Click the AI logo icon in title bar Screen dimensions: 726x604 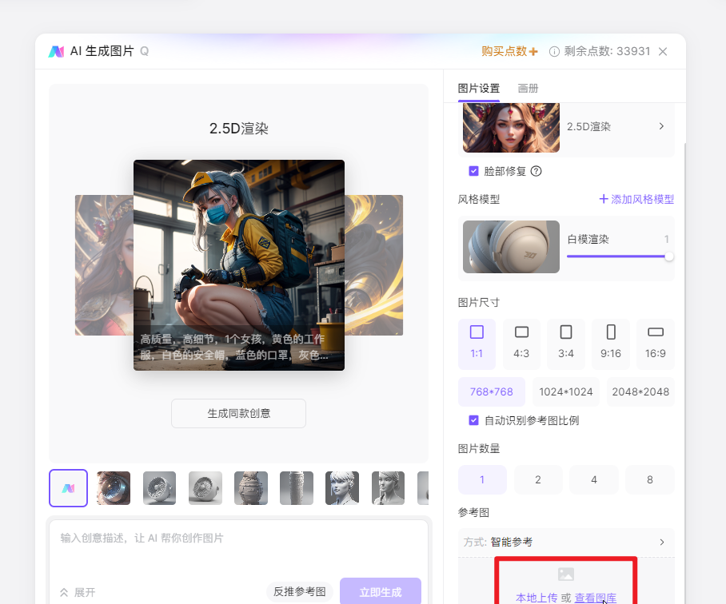[x=56, y=51]
